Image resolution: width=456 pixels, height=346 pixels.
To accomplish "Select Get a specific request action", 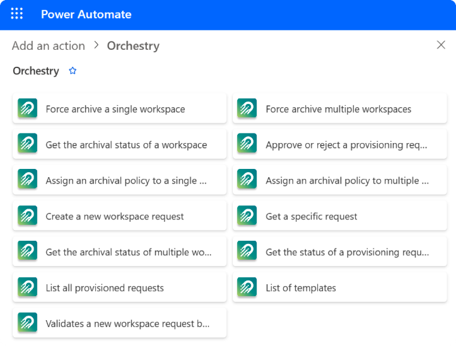I will pos(340,216).
